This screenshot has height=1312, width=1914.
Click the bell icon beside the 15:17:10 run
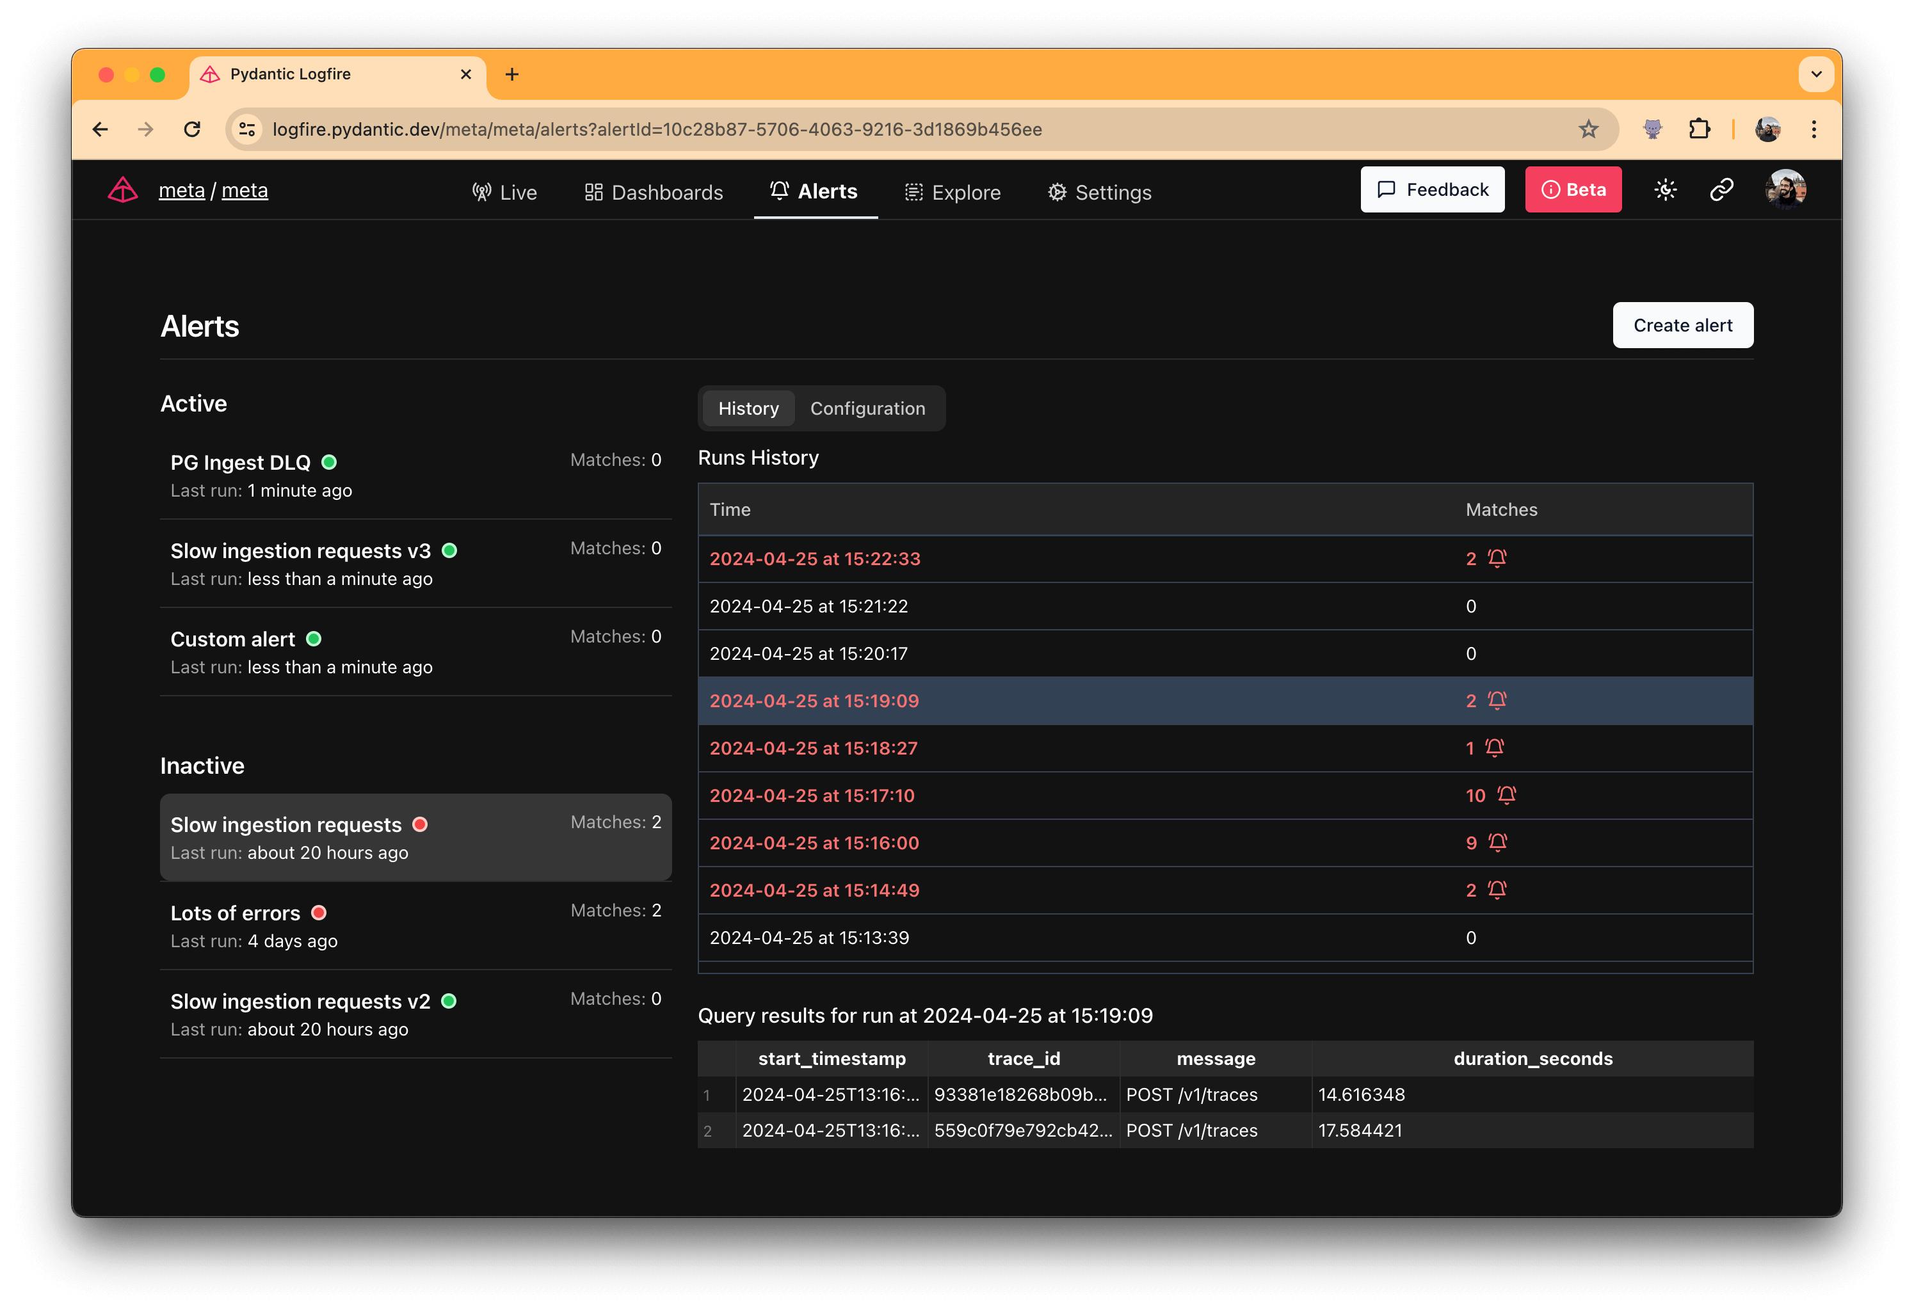1508,795
